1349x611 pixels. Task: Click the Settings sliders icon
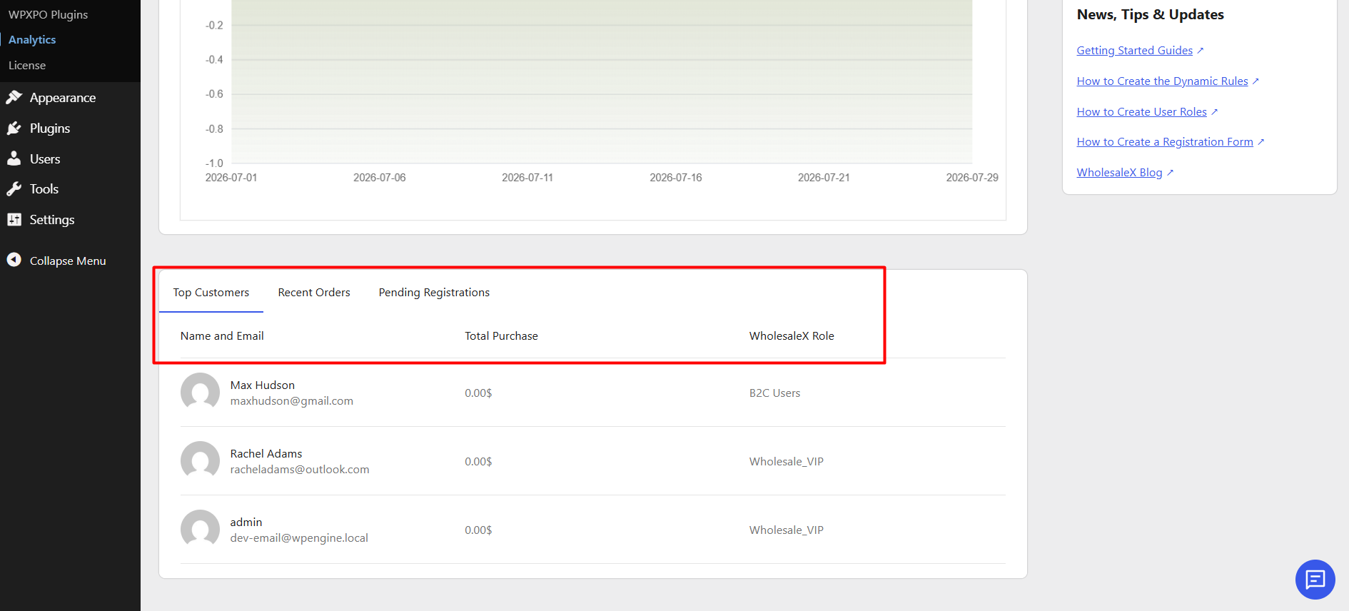(14, 219)
